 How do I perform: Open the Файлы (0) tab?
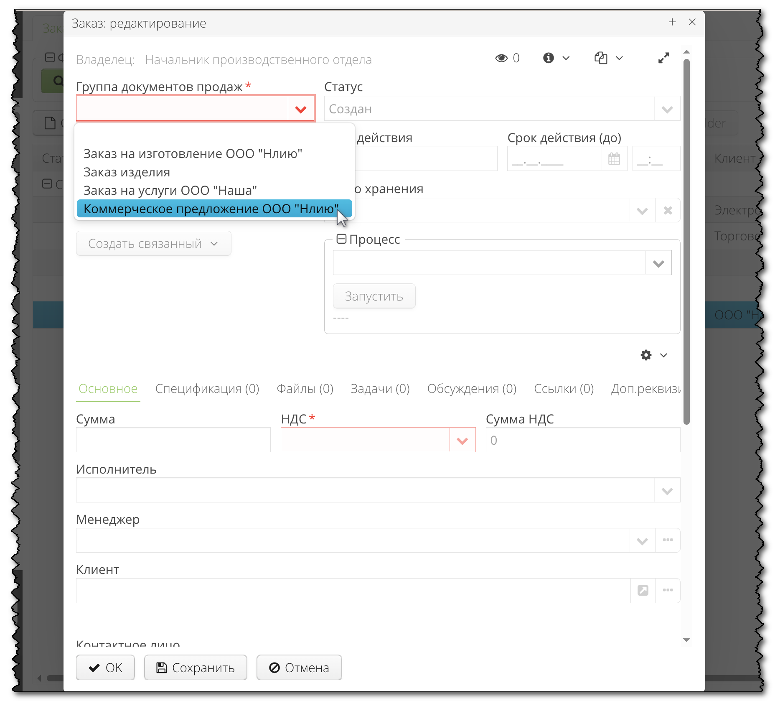pos(305,389)
